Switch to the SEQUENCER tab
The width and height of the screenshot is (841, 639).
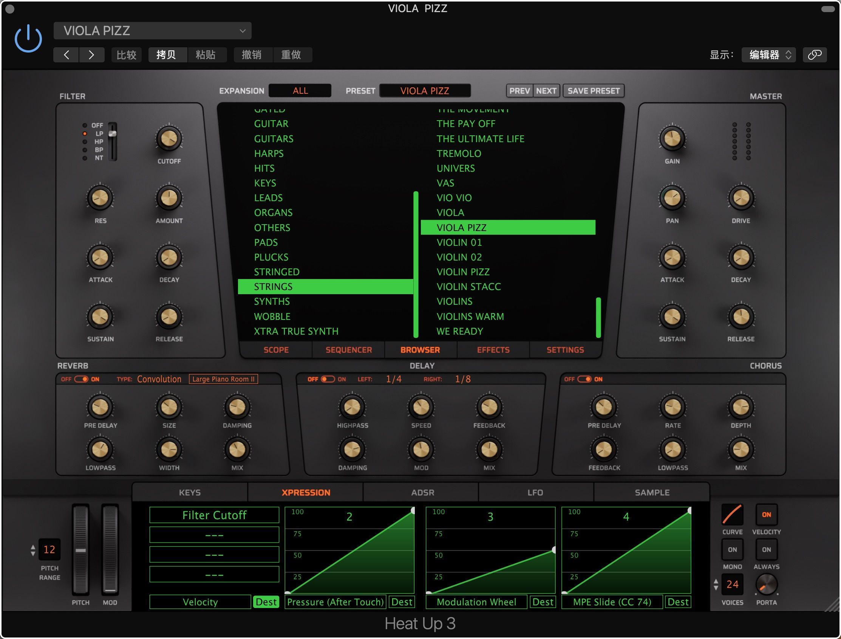pos(348,350)
